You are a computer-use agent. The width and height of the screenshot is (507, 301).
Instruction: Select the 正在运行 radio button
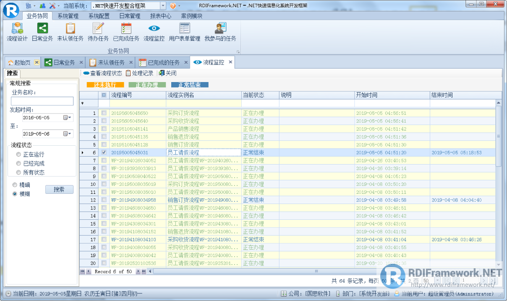pos(18,154)
